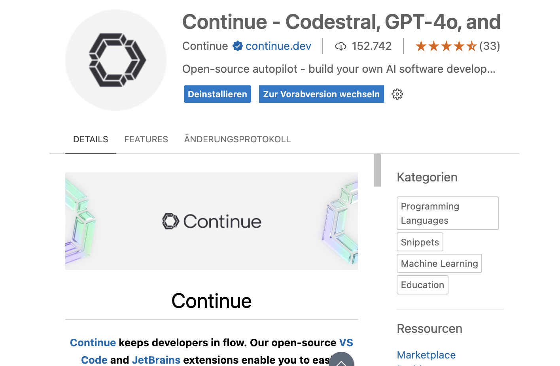Click the extension title text
Screen dimensions: 560x366
click(x=341, y=22)
